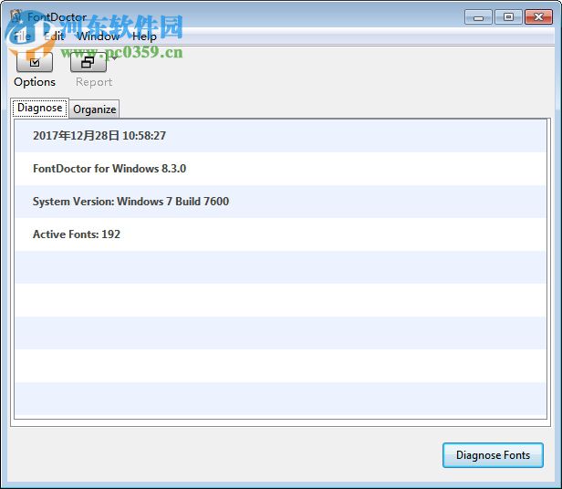Open the Options toolbar button
The image size is (562, 489).
[x=35, y=62]
